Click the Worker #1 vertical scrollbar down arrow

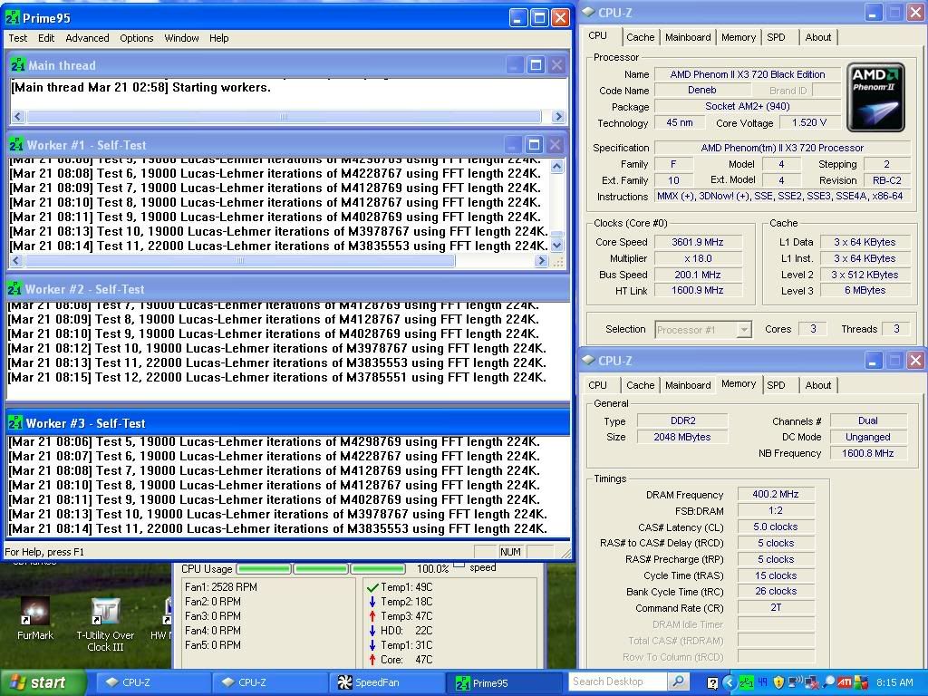click(x=556, y=245)
